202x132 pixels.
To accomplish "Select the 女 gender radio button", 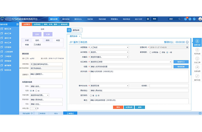I will 36,91.
